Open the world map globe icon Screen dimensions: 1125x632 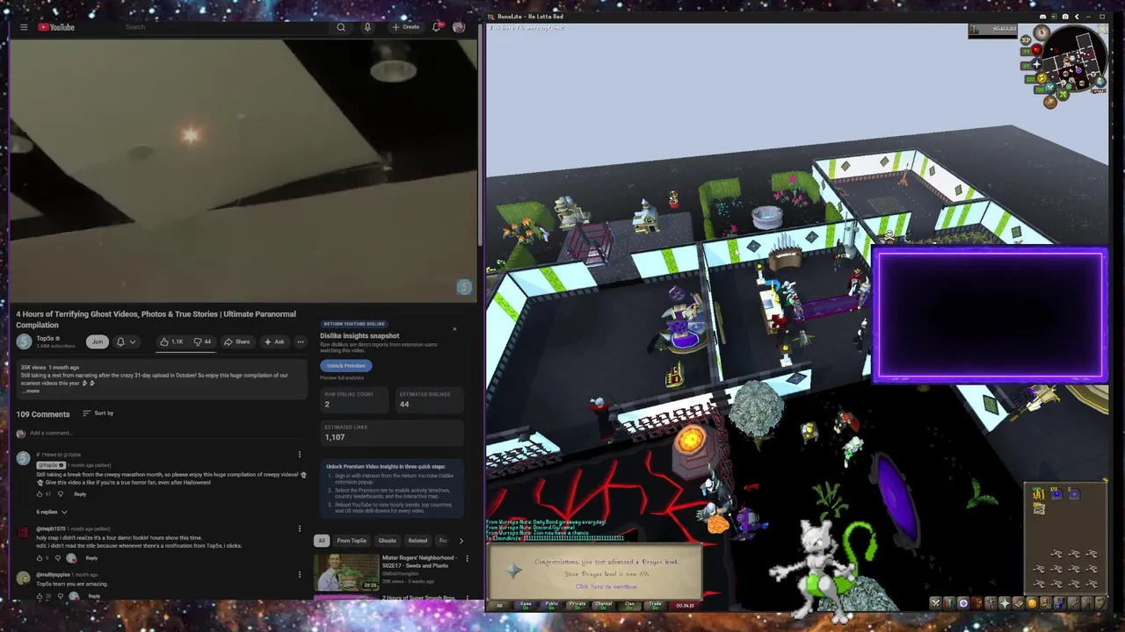tap(1101, 82)
